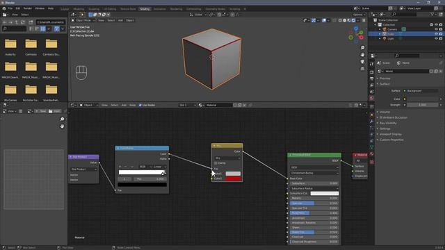
Task: Open the File menu
Action: click(x=10, y=8)
